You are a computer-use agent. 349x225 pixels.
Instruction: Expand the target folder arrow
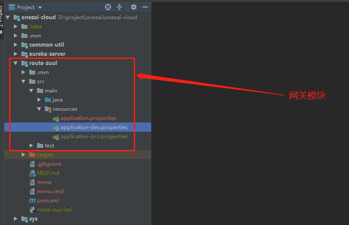(24, 155)
